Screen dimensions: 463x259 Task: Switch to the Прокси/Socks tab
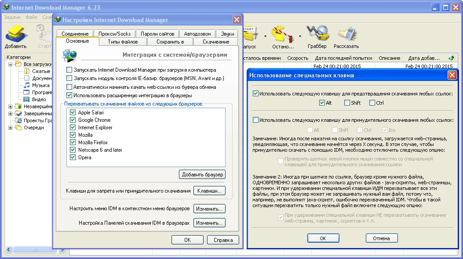pos(115,34)
